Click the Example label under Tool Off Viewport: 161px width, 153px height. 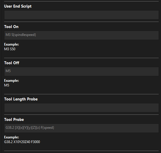tap(11, 81)
